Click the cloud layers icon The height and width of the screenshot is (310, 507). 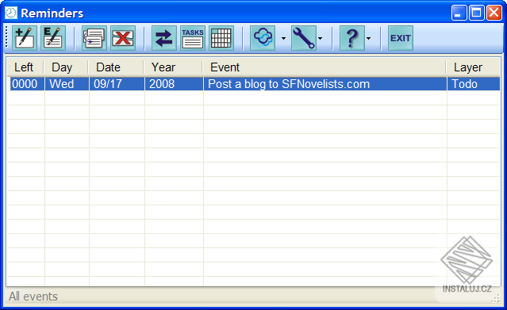[x=263, y=38]
